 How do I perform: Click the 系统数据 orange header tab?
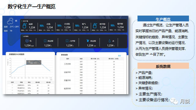click(x=163, y=66)
